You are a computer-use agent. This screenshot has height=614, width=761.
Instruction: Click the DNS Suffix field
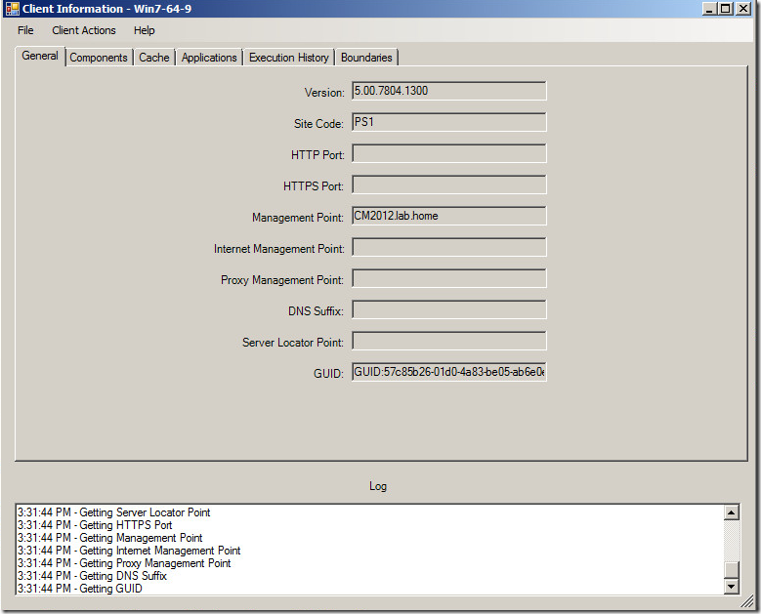[x=449, y=309]
